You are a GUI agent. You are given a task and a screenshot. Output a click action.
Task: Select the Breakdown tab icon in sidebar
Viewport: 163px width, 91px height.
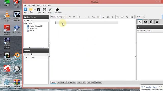click(151, 22)
